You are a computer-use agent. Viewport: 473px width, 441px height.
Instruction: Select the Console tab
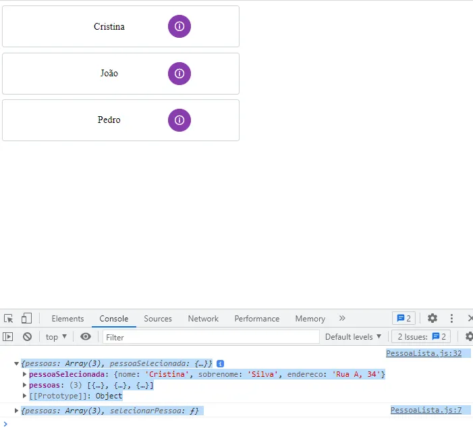click(114, 319)
